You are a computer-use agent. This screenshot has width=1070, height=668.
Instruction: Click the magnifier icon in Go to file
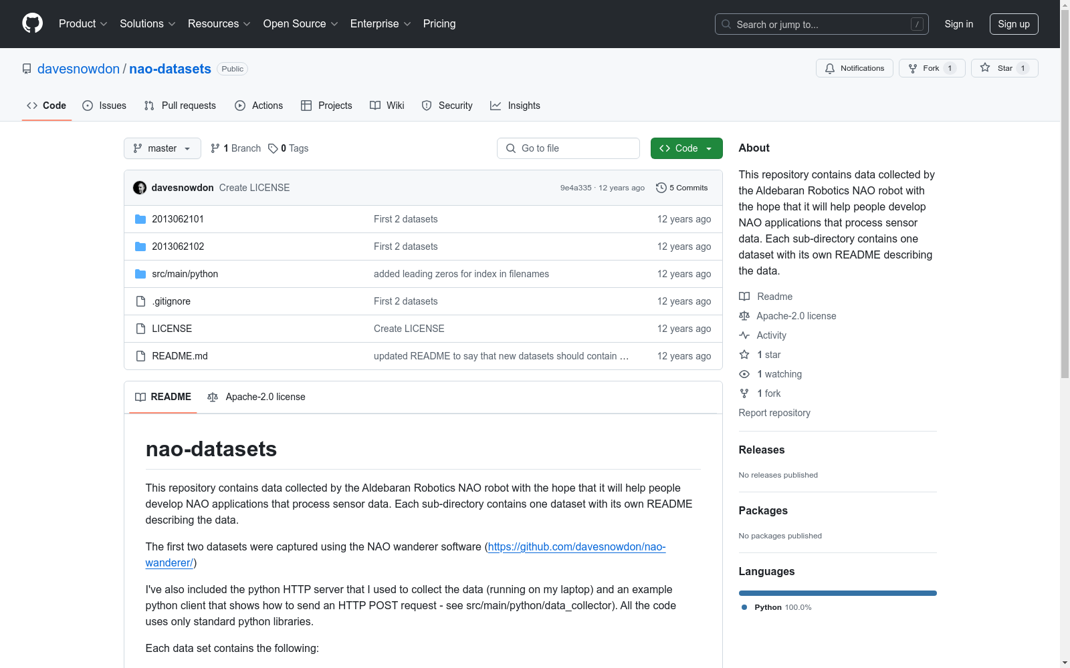click(x=511, y=148)
